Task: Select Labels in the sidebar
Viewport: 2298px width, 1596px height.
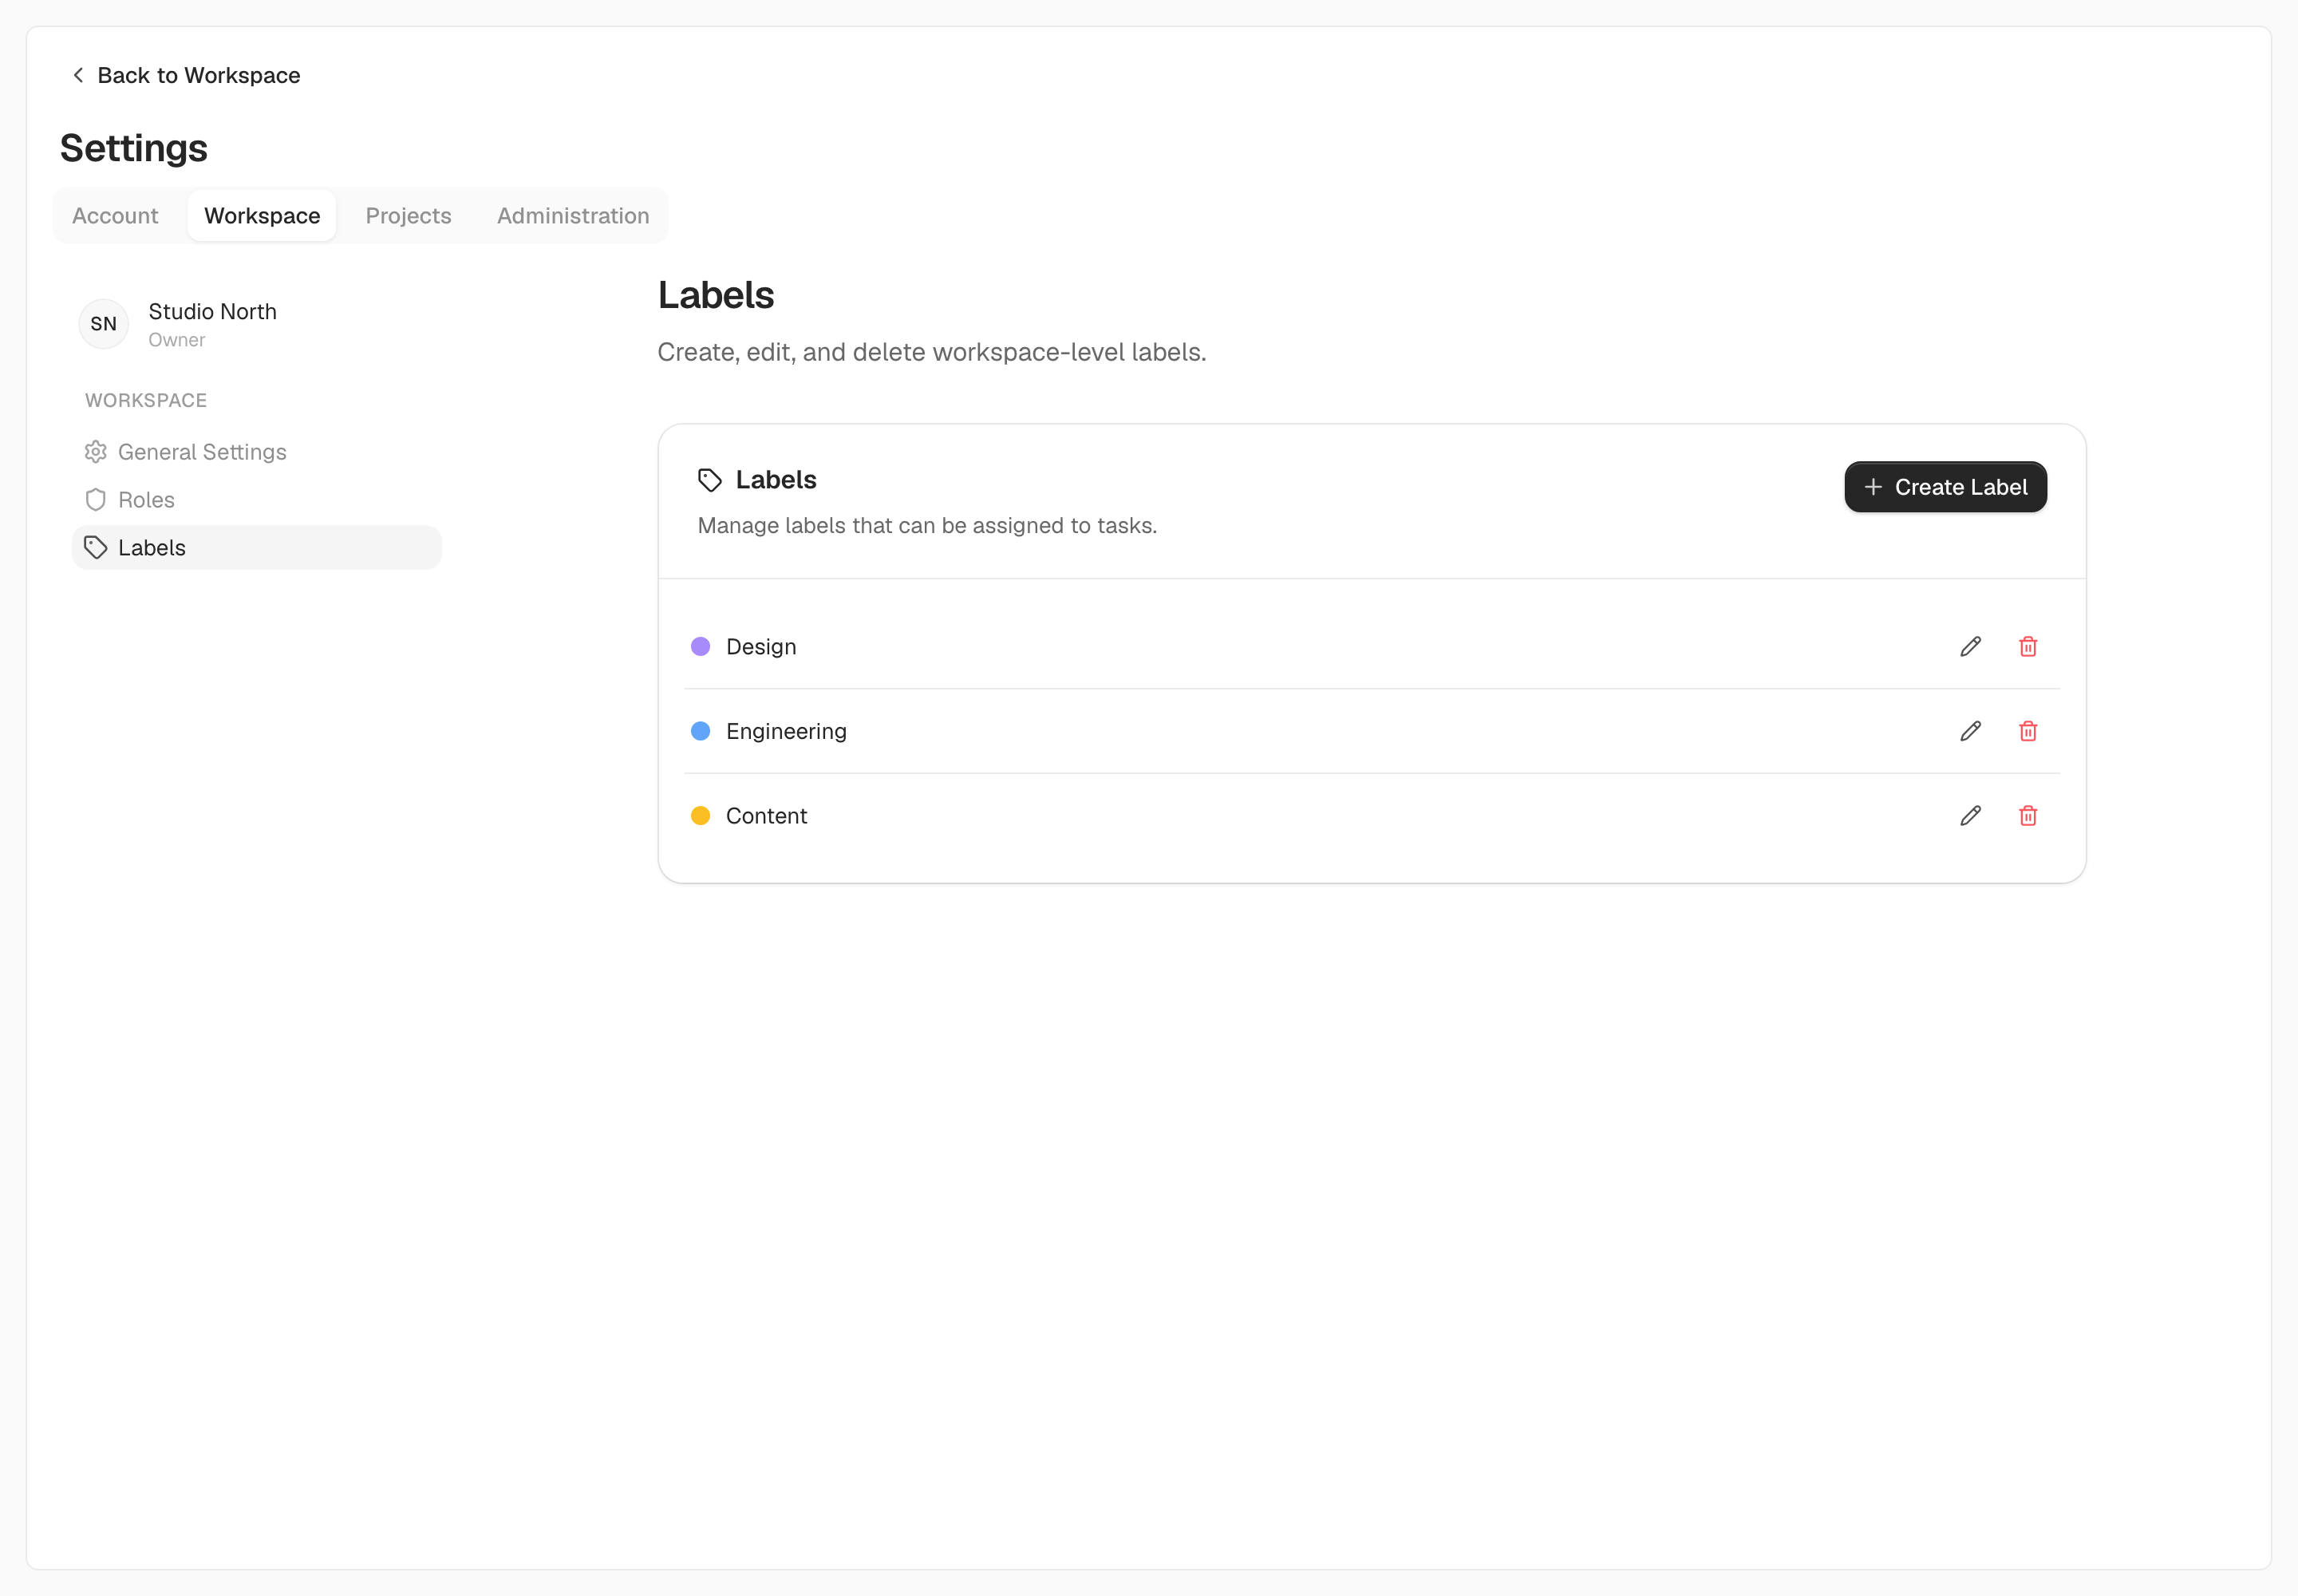Action: pos(257,548)
